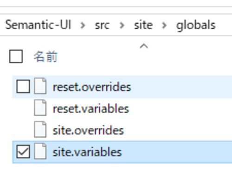Sort by the 名前 column header
The width and height of the screenshot is (232, 180).
(45, 57)
